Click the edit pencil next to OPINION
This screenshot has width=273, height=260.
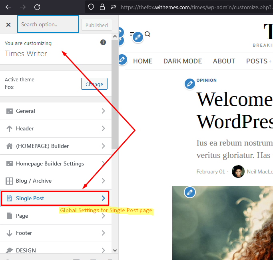tap(189, 84)
